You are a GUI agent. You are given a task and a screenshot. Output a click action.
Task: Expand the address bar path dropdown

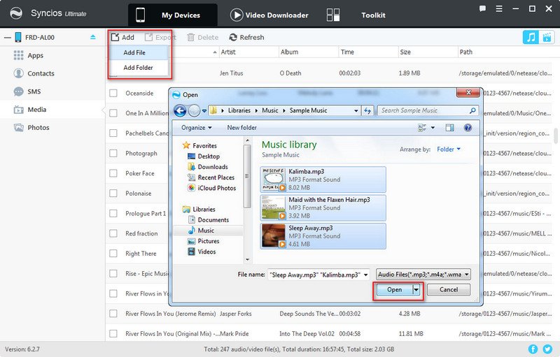[356, 111]
